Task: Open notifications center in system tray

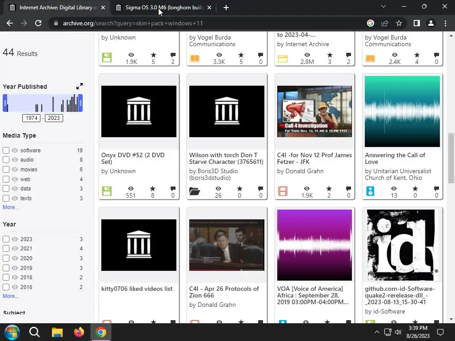Action: pos(440,332)
